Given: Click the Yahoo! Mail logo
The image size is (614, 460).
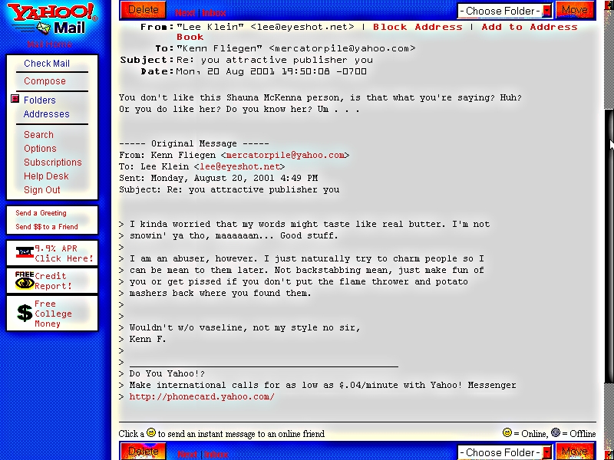Looking at the screenshot, I should 51,18.
